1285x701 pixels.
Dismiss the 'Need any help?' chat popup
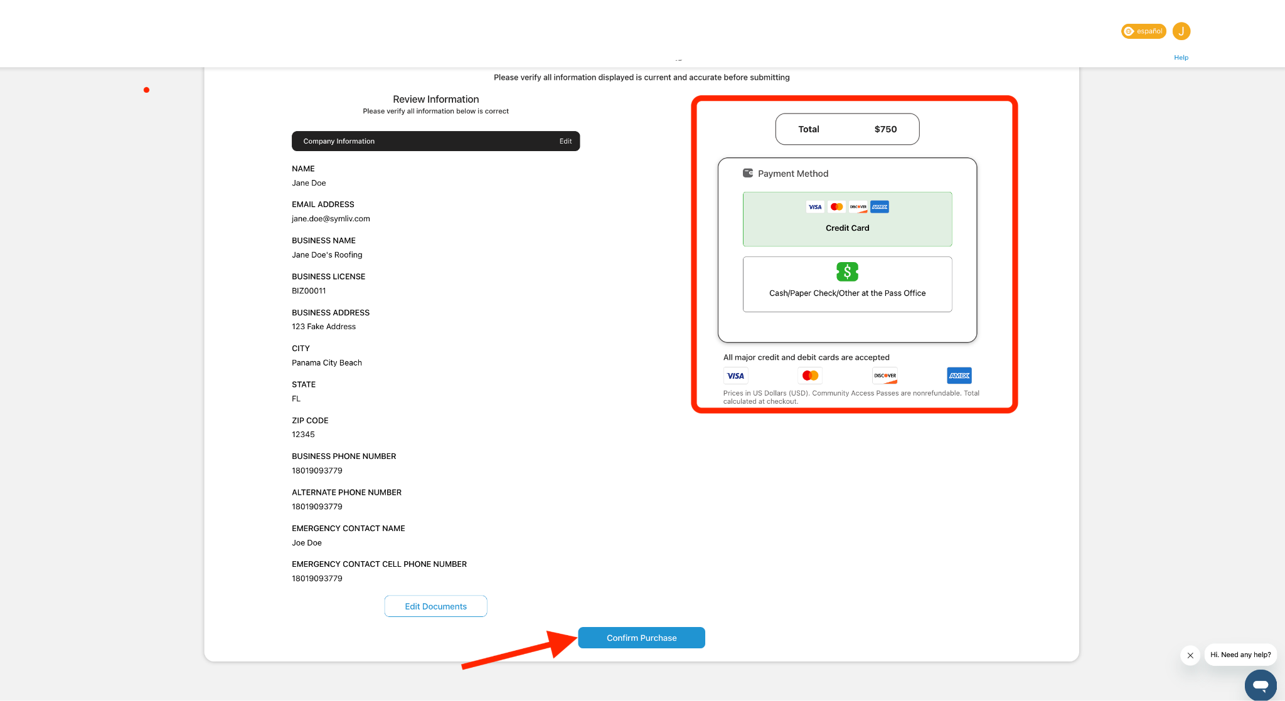[1190, 655]
